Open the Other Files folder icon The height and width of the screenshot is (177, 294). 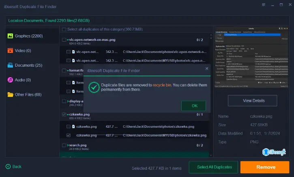pos(10,95)
